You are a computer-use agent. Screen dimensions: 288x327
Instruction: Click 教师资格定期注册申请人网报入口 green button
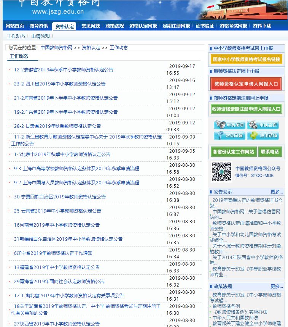[247, 109]
